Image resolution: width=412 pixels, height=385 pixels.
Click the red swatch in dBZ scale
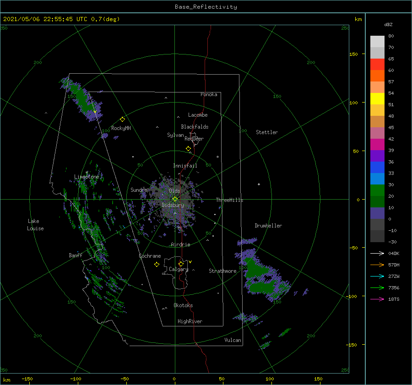[x=377, y=65]
